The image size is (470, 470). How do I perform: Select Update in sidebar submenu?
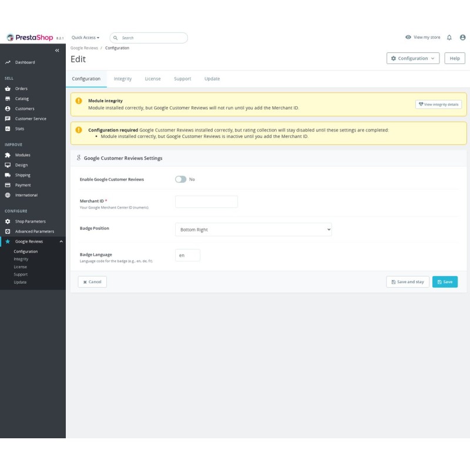click(20, 282)
